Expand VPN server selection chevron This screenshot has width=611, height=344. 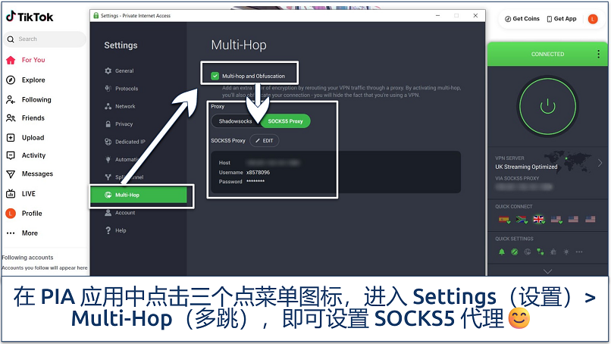click(600, 163)
